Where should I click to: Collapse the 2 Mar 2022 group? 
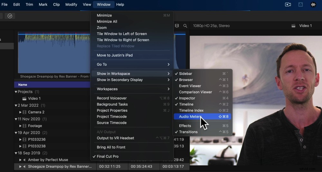pos(16,106)
